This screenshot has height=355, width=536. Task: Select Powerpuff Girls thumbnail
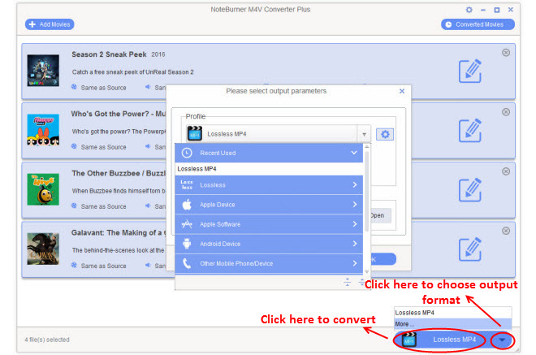point(43,130)
